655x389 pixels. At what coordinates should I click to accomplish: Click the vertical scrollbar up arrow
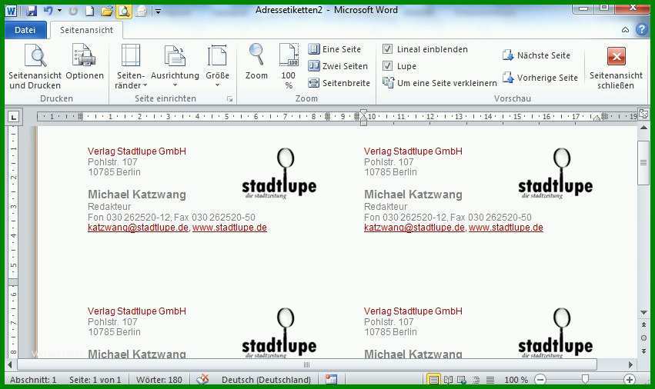click(643, 128)
